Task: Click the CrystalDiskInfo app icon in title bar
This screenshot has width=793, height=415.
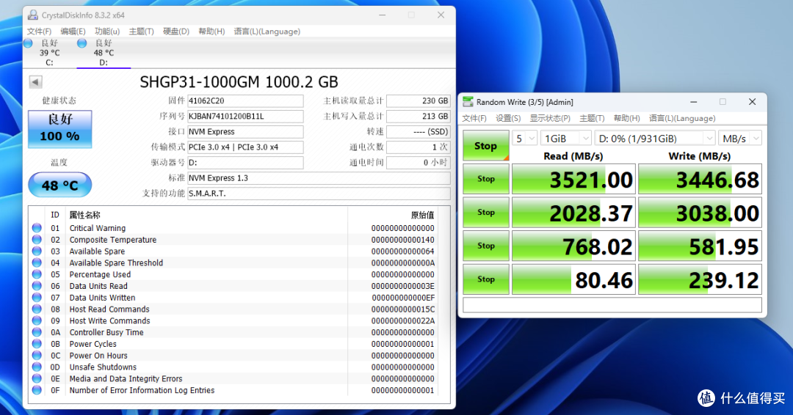Action: 33,15
